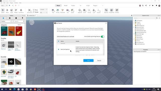Toggle the select-all checkbox in table header
The image size is (161, 91).
59,41
